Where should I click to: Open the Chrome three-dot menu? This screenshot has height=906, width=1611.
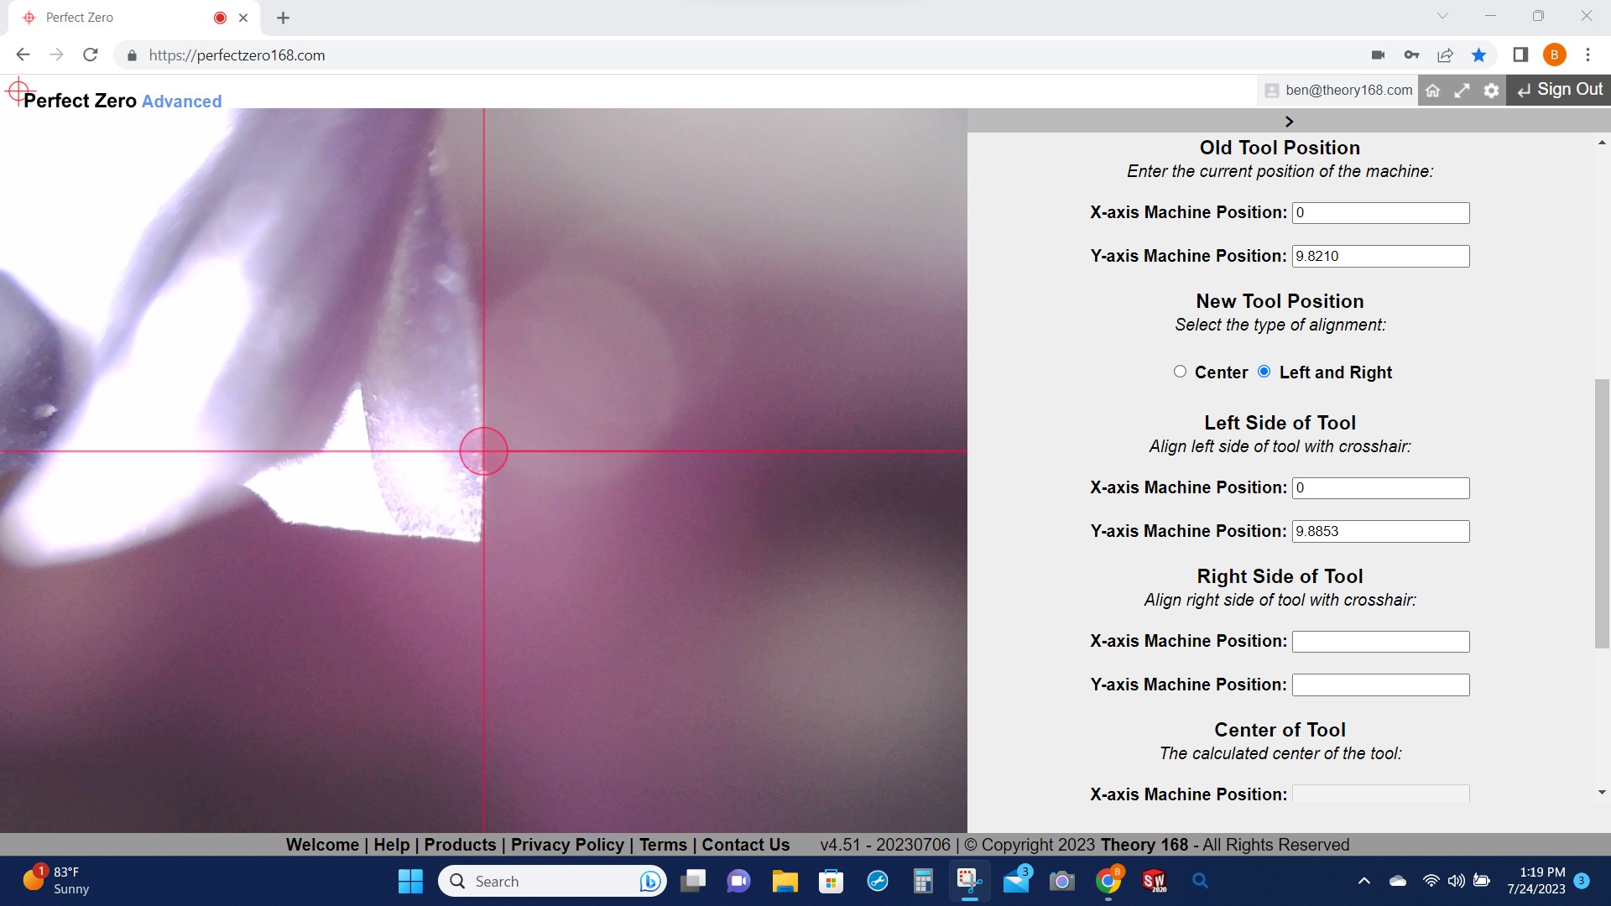[x=1588, y=55]
